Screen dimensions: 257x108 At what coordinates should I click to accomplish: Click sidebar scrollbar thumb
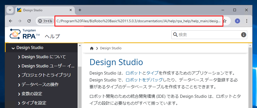(x=80, y=87)
